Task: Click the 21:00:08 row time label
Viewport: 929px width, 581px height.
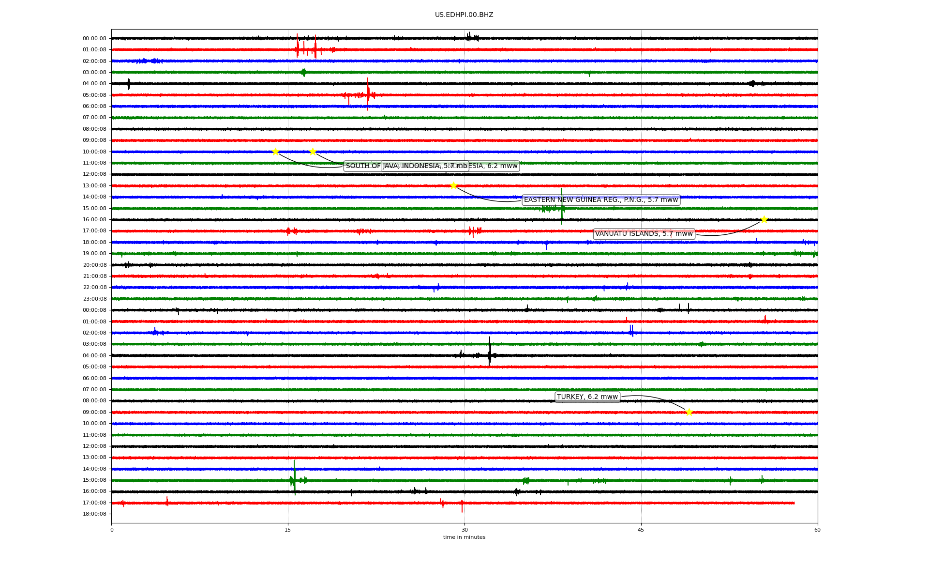Action: pos(94,276)
